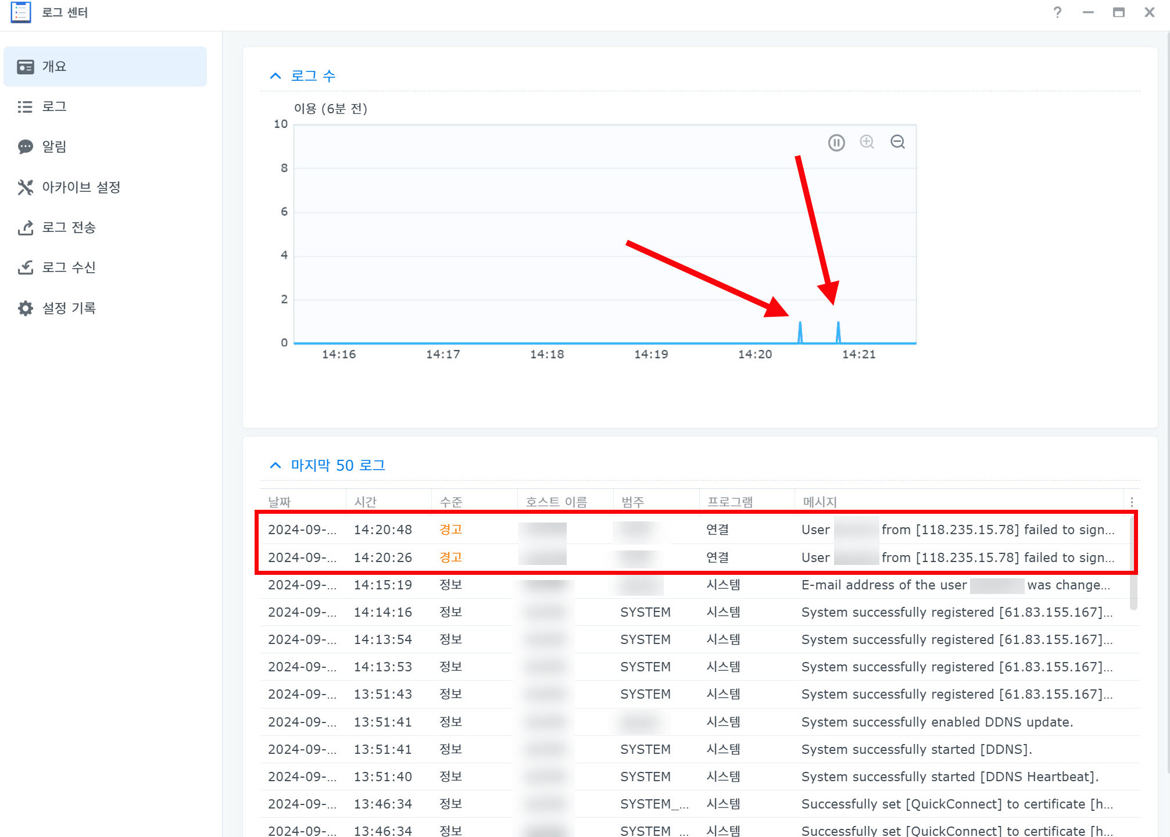Viewport: 1170px width, 837px height.
Task: Collapse the 로그 수 section
Action: coord(275,76)
